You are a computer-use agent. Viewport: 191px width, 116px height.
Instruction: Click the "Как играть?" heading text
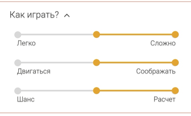click(x=34, y=15)
